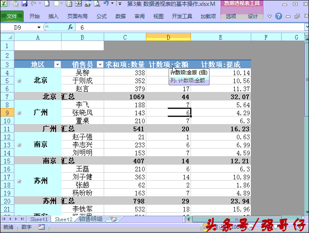The height and width of the screenshot is (233, 309).
Task: Select the cell with value 23.94
Action: (x=221, y=201)
